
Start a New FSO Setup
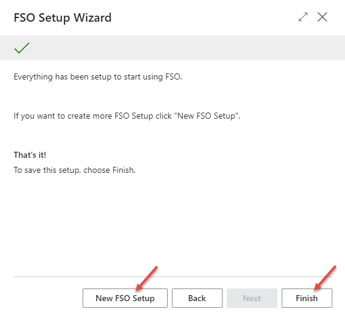click(x=125, y=298)
